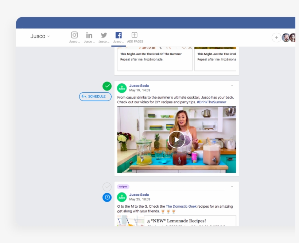Select the Jusco Twitter channel icon
299x243 pixels.
104,35
